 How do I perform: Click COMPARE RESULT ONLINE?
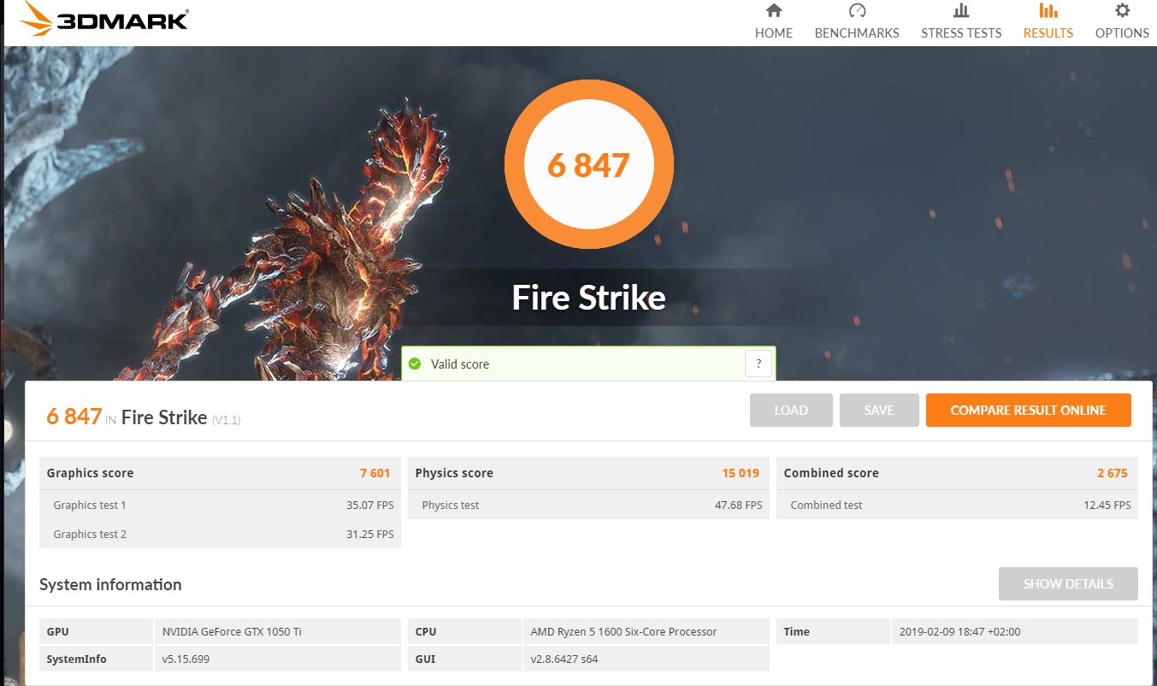1028,411
